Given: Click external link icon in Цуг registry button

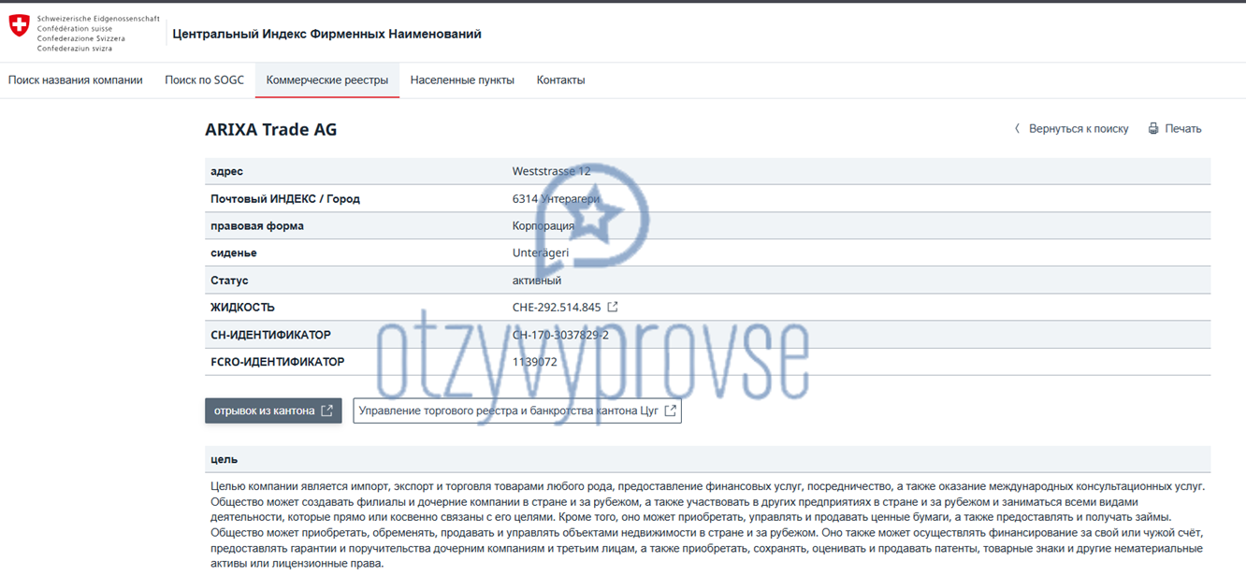Looking at the screenshot, I should click(x=670, y=410).
